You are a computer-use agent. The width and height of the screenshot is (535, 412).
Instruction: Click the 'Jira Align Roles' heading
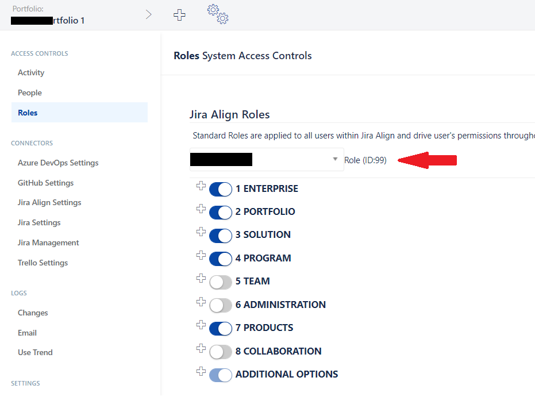click(x=230, y=114)
